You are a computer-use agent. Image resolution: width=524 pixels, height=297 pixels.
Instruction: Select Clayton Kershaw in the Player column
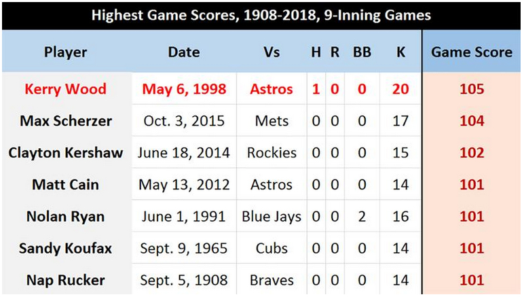[66, 153]
